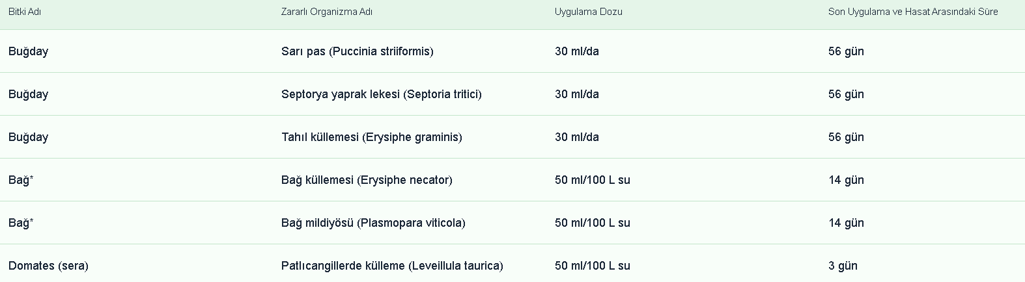Click 50 ml/100 L su in Domates row
Screen dimensions: 1025x282
[593, 266]
